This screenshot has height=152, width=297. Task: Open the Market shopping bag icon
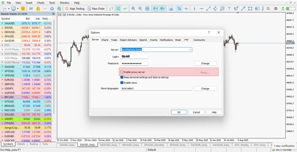tap(38, 8)
